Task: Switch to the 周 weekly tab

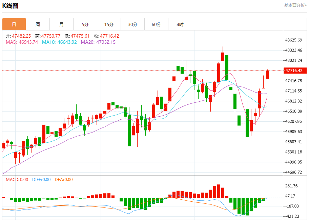Action: point(38,24)
